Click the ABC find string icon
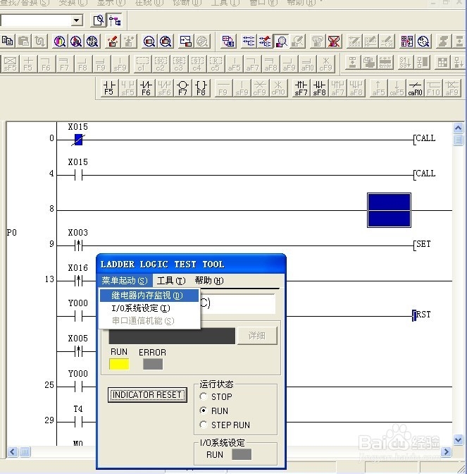This screenshot has height=474, width=467. pyautogui.click(x=92, y=41)
